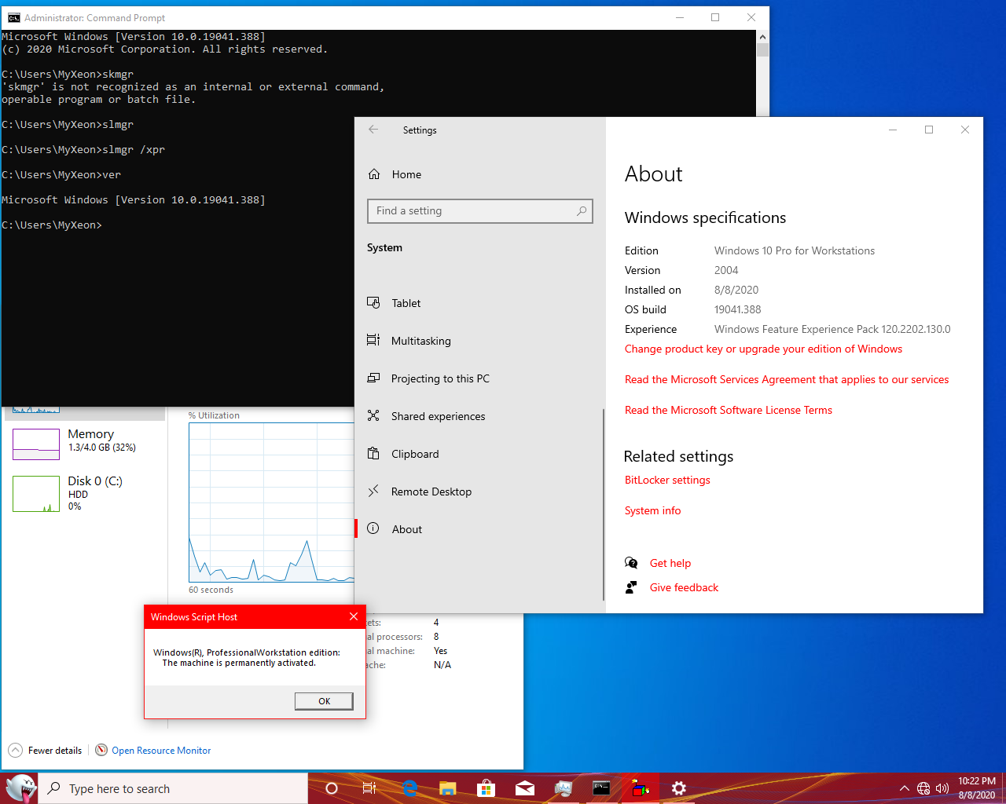Open Microsoft Services Agreement link
Screen dimensions: 1006x804
click(787, 379)
